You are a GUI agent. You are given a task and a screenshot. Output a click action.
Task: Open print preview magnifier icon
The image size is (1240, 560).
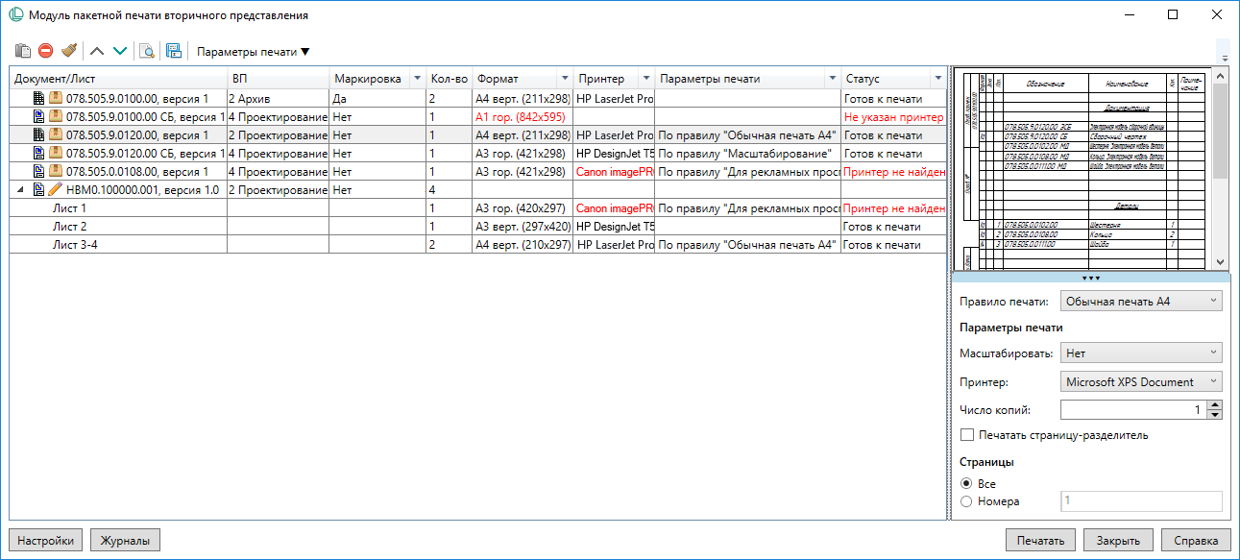pyautogui.click(x=147, y=51)
